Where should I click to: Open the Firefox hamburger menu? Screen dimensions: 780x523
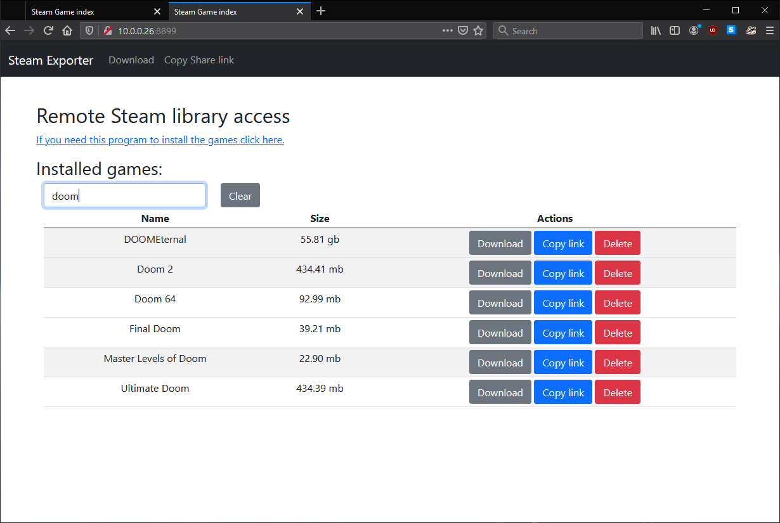pos(769,30)
